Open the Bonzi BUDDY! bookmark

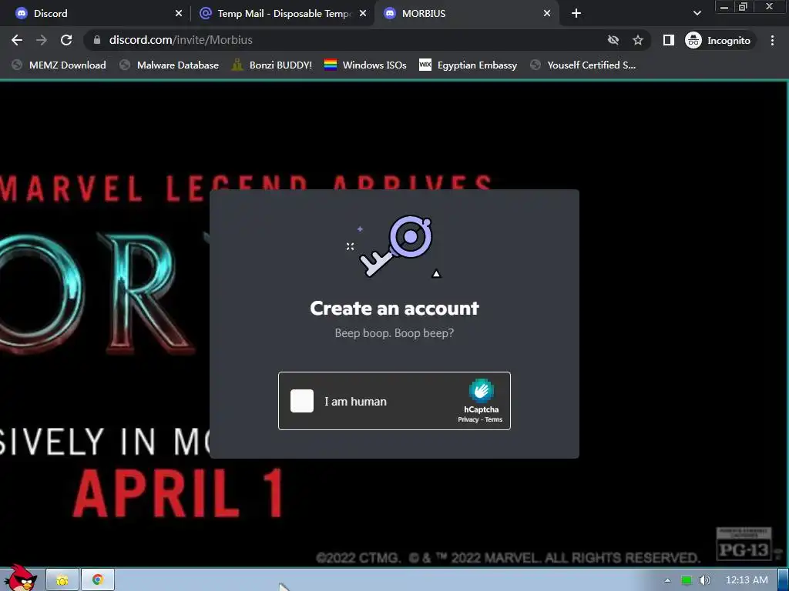click(272, 65)
